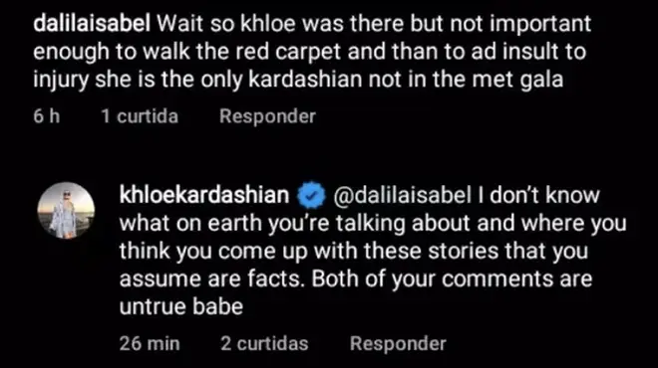
Task: Reply to dalilaisabel's comment via Responder
Action: [267, 116]
